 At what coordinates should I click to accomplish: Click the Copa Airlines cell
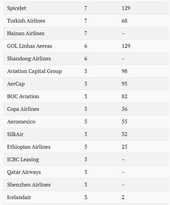pyautogui.click(x=23, y=109)
